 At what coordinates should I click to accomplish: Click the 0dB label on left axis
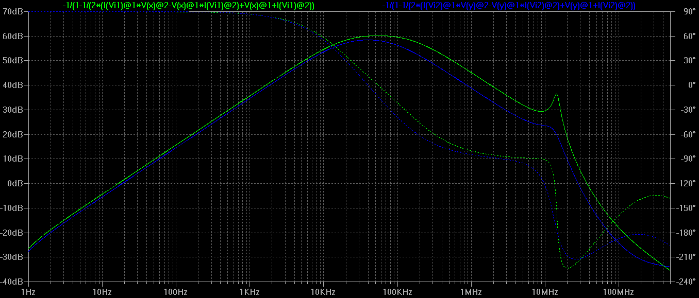click(x=14, y=183)
